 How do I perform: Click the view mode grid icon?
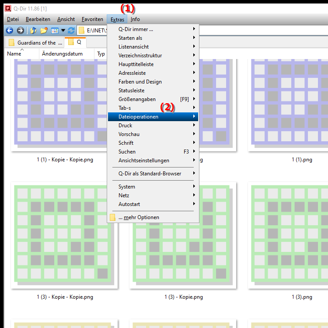click(x=55, y=31)
